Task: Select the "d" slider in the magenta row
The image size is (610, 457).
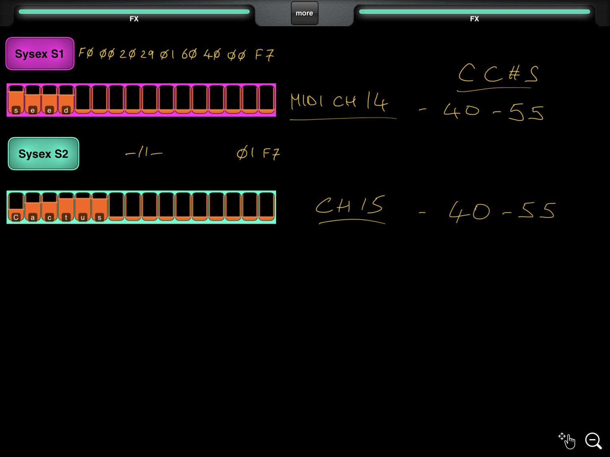Action: tap(66, 100)
